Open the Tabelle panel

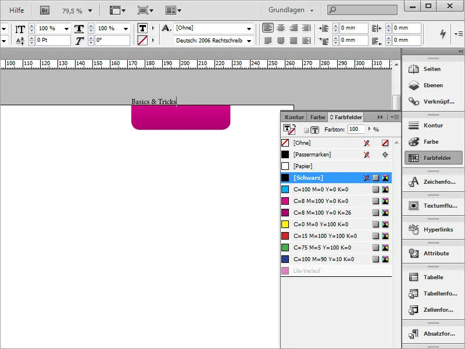point(433,277)
